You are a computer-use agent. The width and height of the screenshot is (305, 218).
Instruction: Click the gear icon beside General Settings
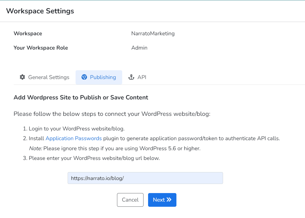(22, 77)
